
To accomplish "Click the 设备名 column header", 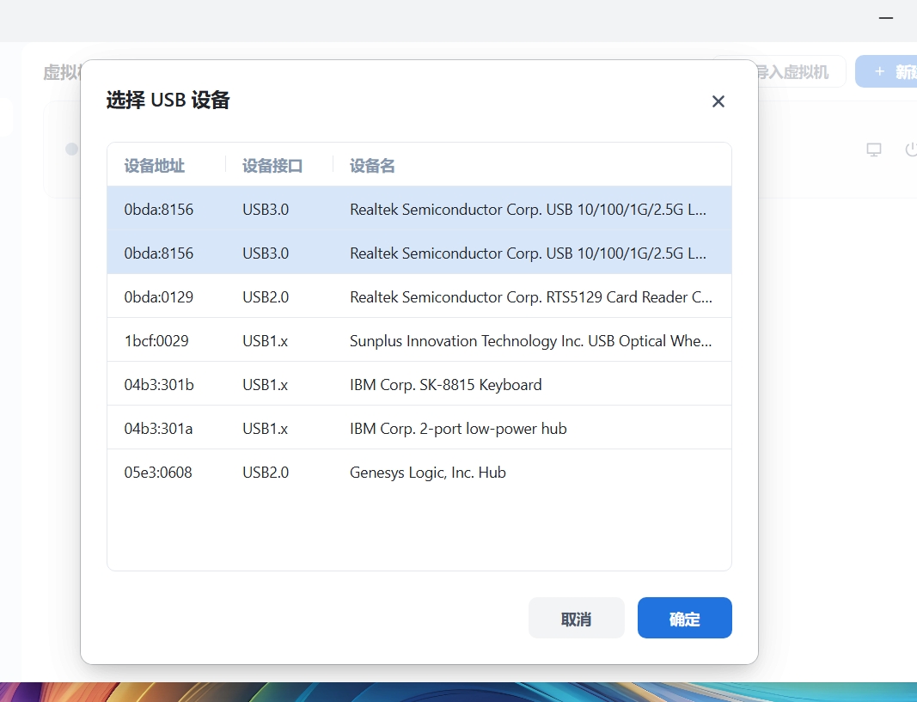I will [371, 165].
